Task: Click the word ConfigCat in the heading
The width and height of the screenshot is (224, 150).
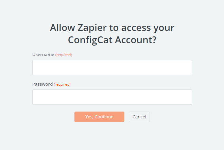Action: coord(90,40)
